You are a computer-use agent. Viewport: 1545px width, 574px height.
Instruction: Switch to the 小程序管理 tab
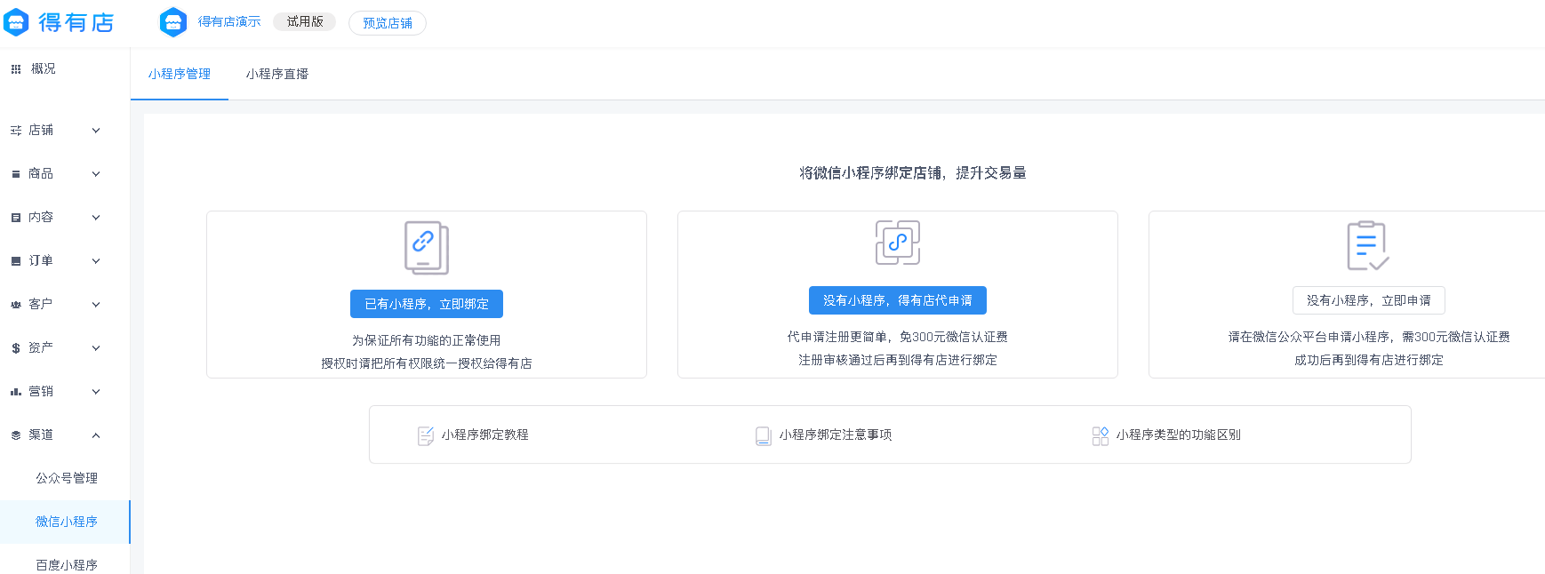180,74
